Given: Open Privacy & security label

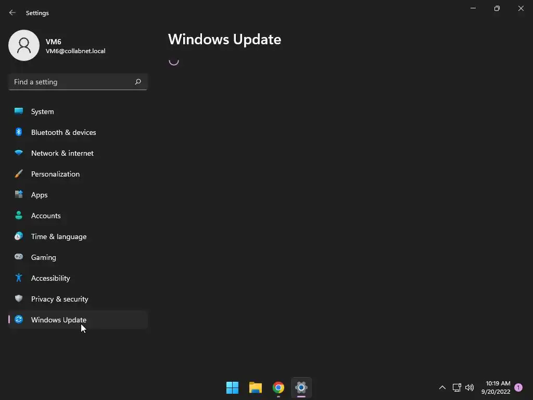Looking at the screenshot, I should [x=60, y=299].
